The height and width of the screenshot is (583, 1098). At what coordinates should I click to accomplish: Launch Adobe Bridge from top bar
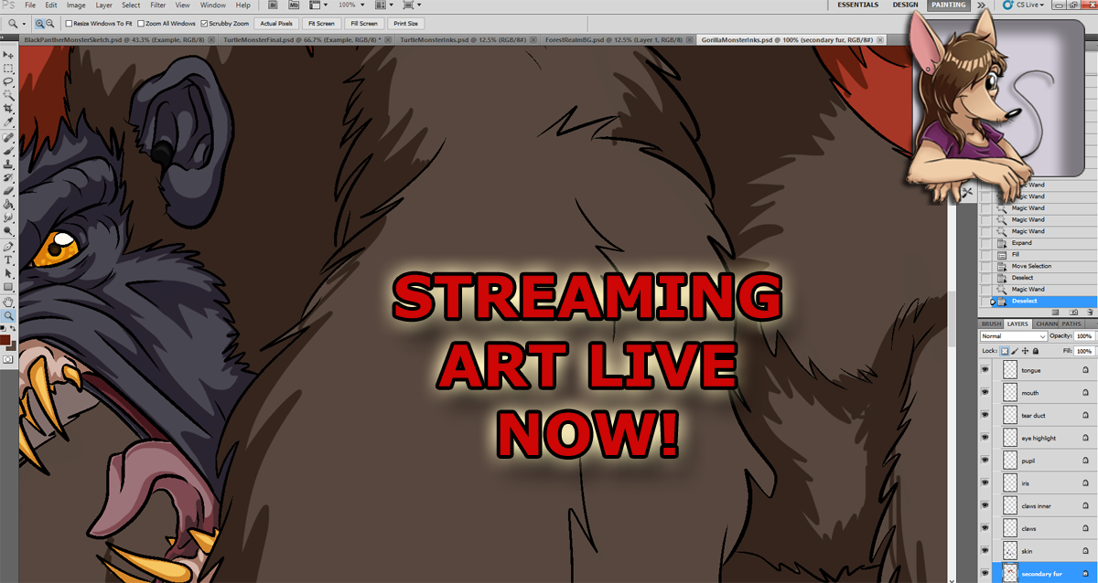pos(273,5)
